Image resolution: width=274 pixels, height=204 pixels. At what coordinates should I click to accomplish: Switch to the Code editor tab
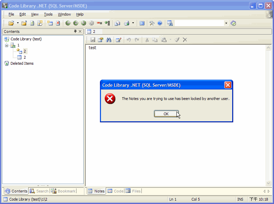click(116, 191)
